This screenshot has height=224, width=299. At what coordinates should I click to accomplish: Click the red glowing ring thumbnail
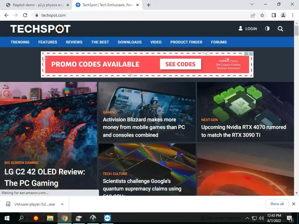[245, 169]
